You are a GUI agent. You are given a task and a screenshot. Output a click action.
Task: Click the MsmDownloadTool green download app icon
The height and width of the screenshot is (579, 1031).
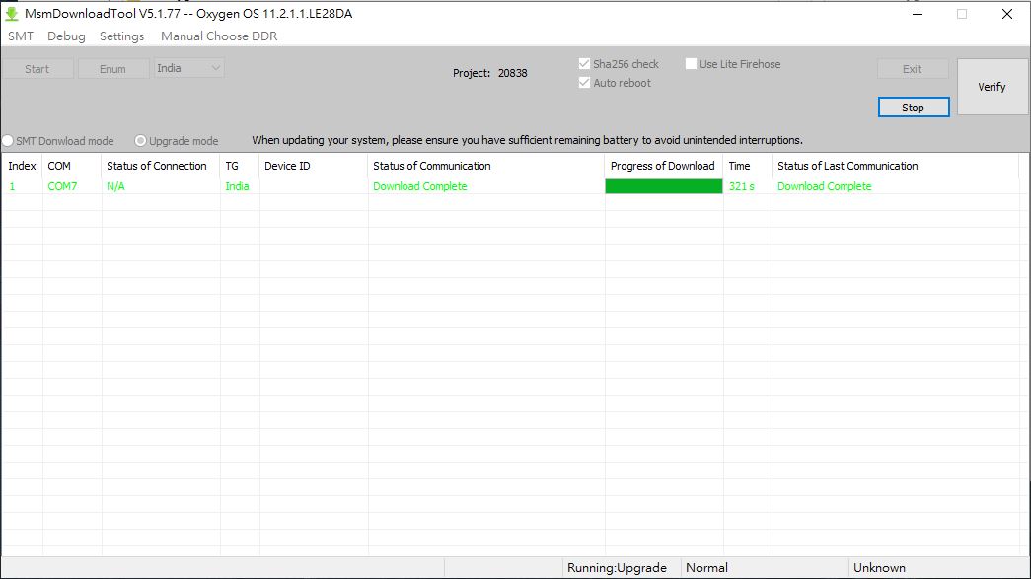(x=12, y=14)
